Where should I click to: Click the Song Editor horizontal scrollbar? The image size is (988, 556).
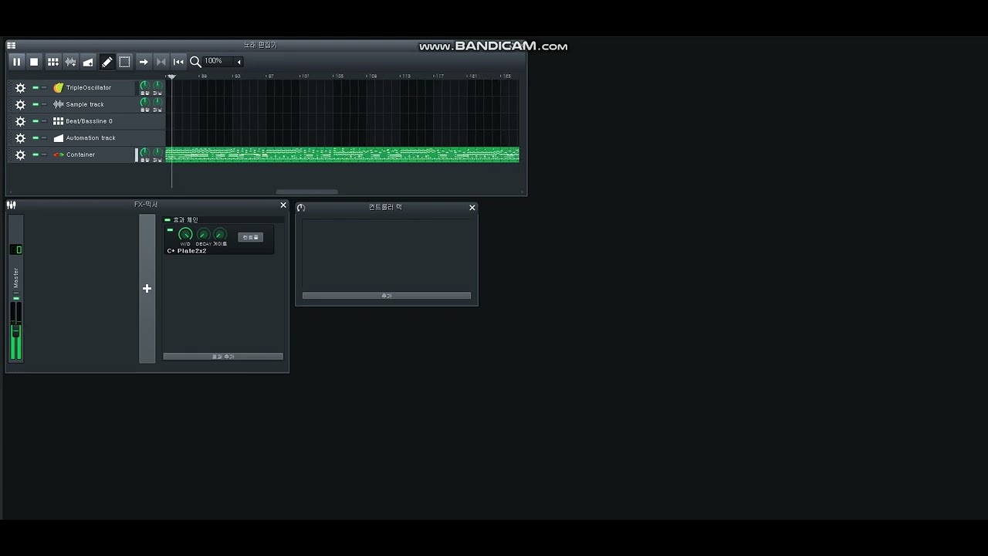coord(307,192)
